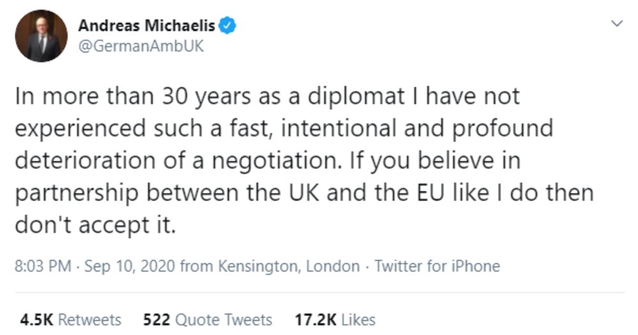Click the blue verified badge
This screenshot has height=335, width=638.
click(x=228, y=26)
